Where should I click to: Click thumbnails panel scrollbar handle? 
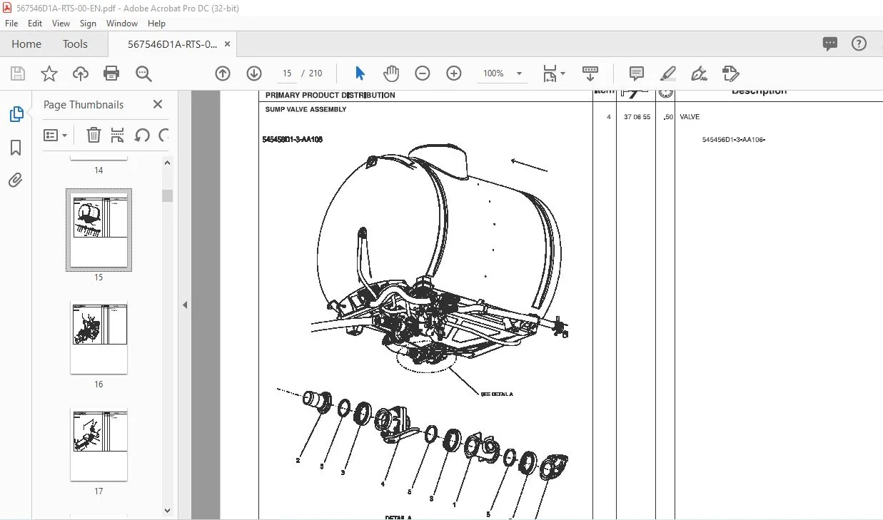point(167,195)
